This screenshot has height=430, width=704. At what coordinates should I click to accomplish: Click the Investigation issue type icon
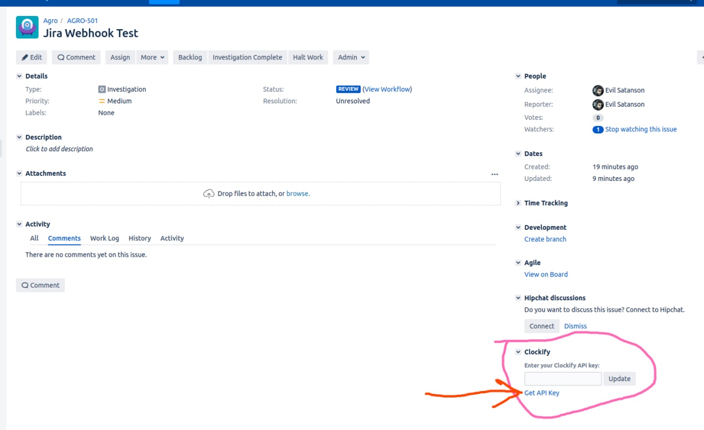[x=102, y=89]
